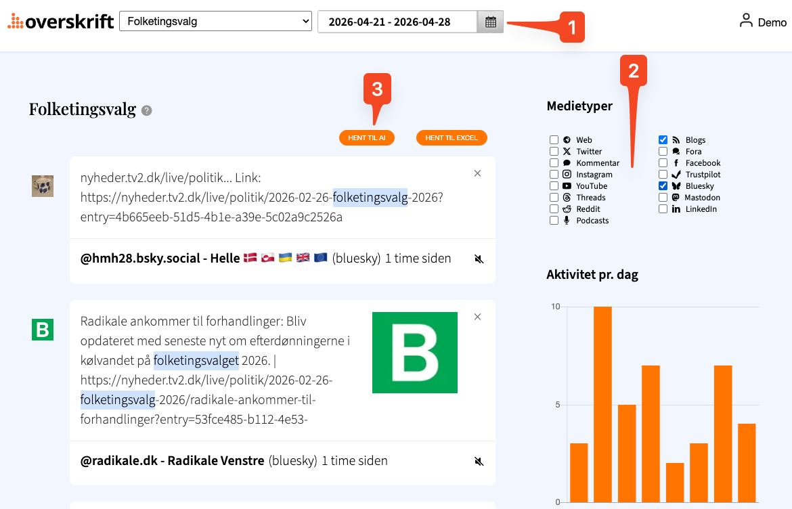The image size is (792, 509).
Task: Enable the Podcasts checkbox
Action: click(554, 221)
